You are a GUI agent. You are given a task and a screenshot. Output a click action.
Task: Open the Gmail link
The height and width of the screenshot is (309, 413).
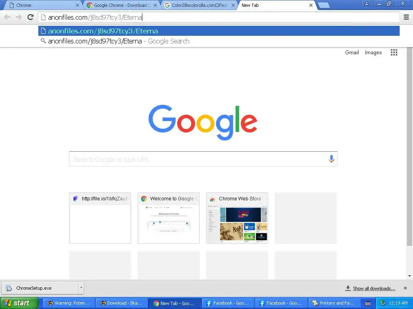tap(352, 53)
